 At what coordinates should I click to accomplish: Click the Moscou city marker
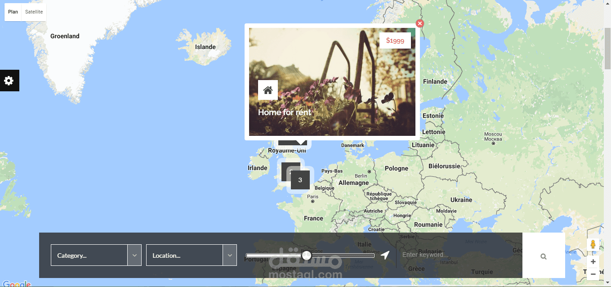pyautogui.click(x=493, y=143)
